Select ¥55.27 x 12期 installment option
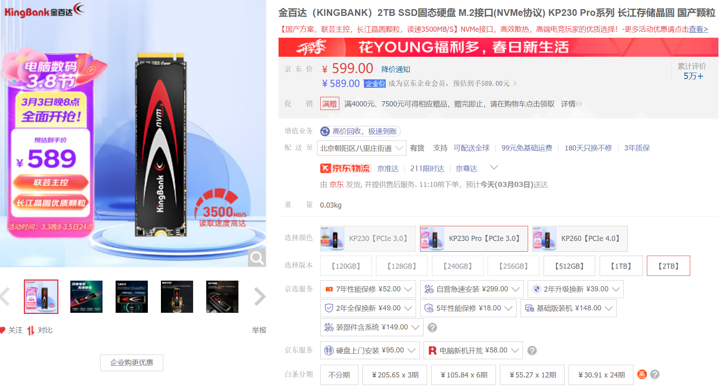 [532, 375]
